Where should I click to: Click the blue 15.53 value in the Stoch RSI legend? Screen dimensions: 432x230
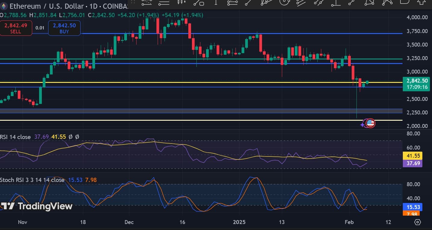pos(75,180)
